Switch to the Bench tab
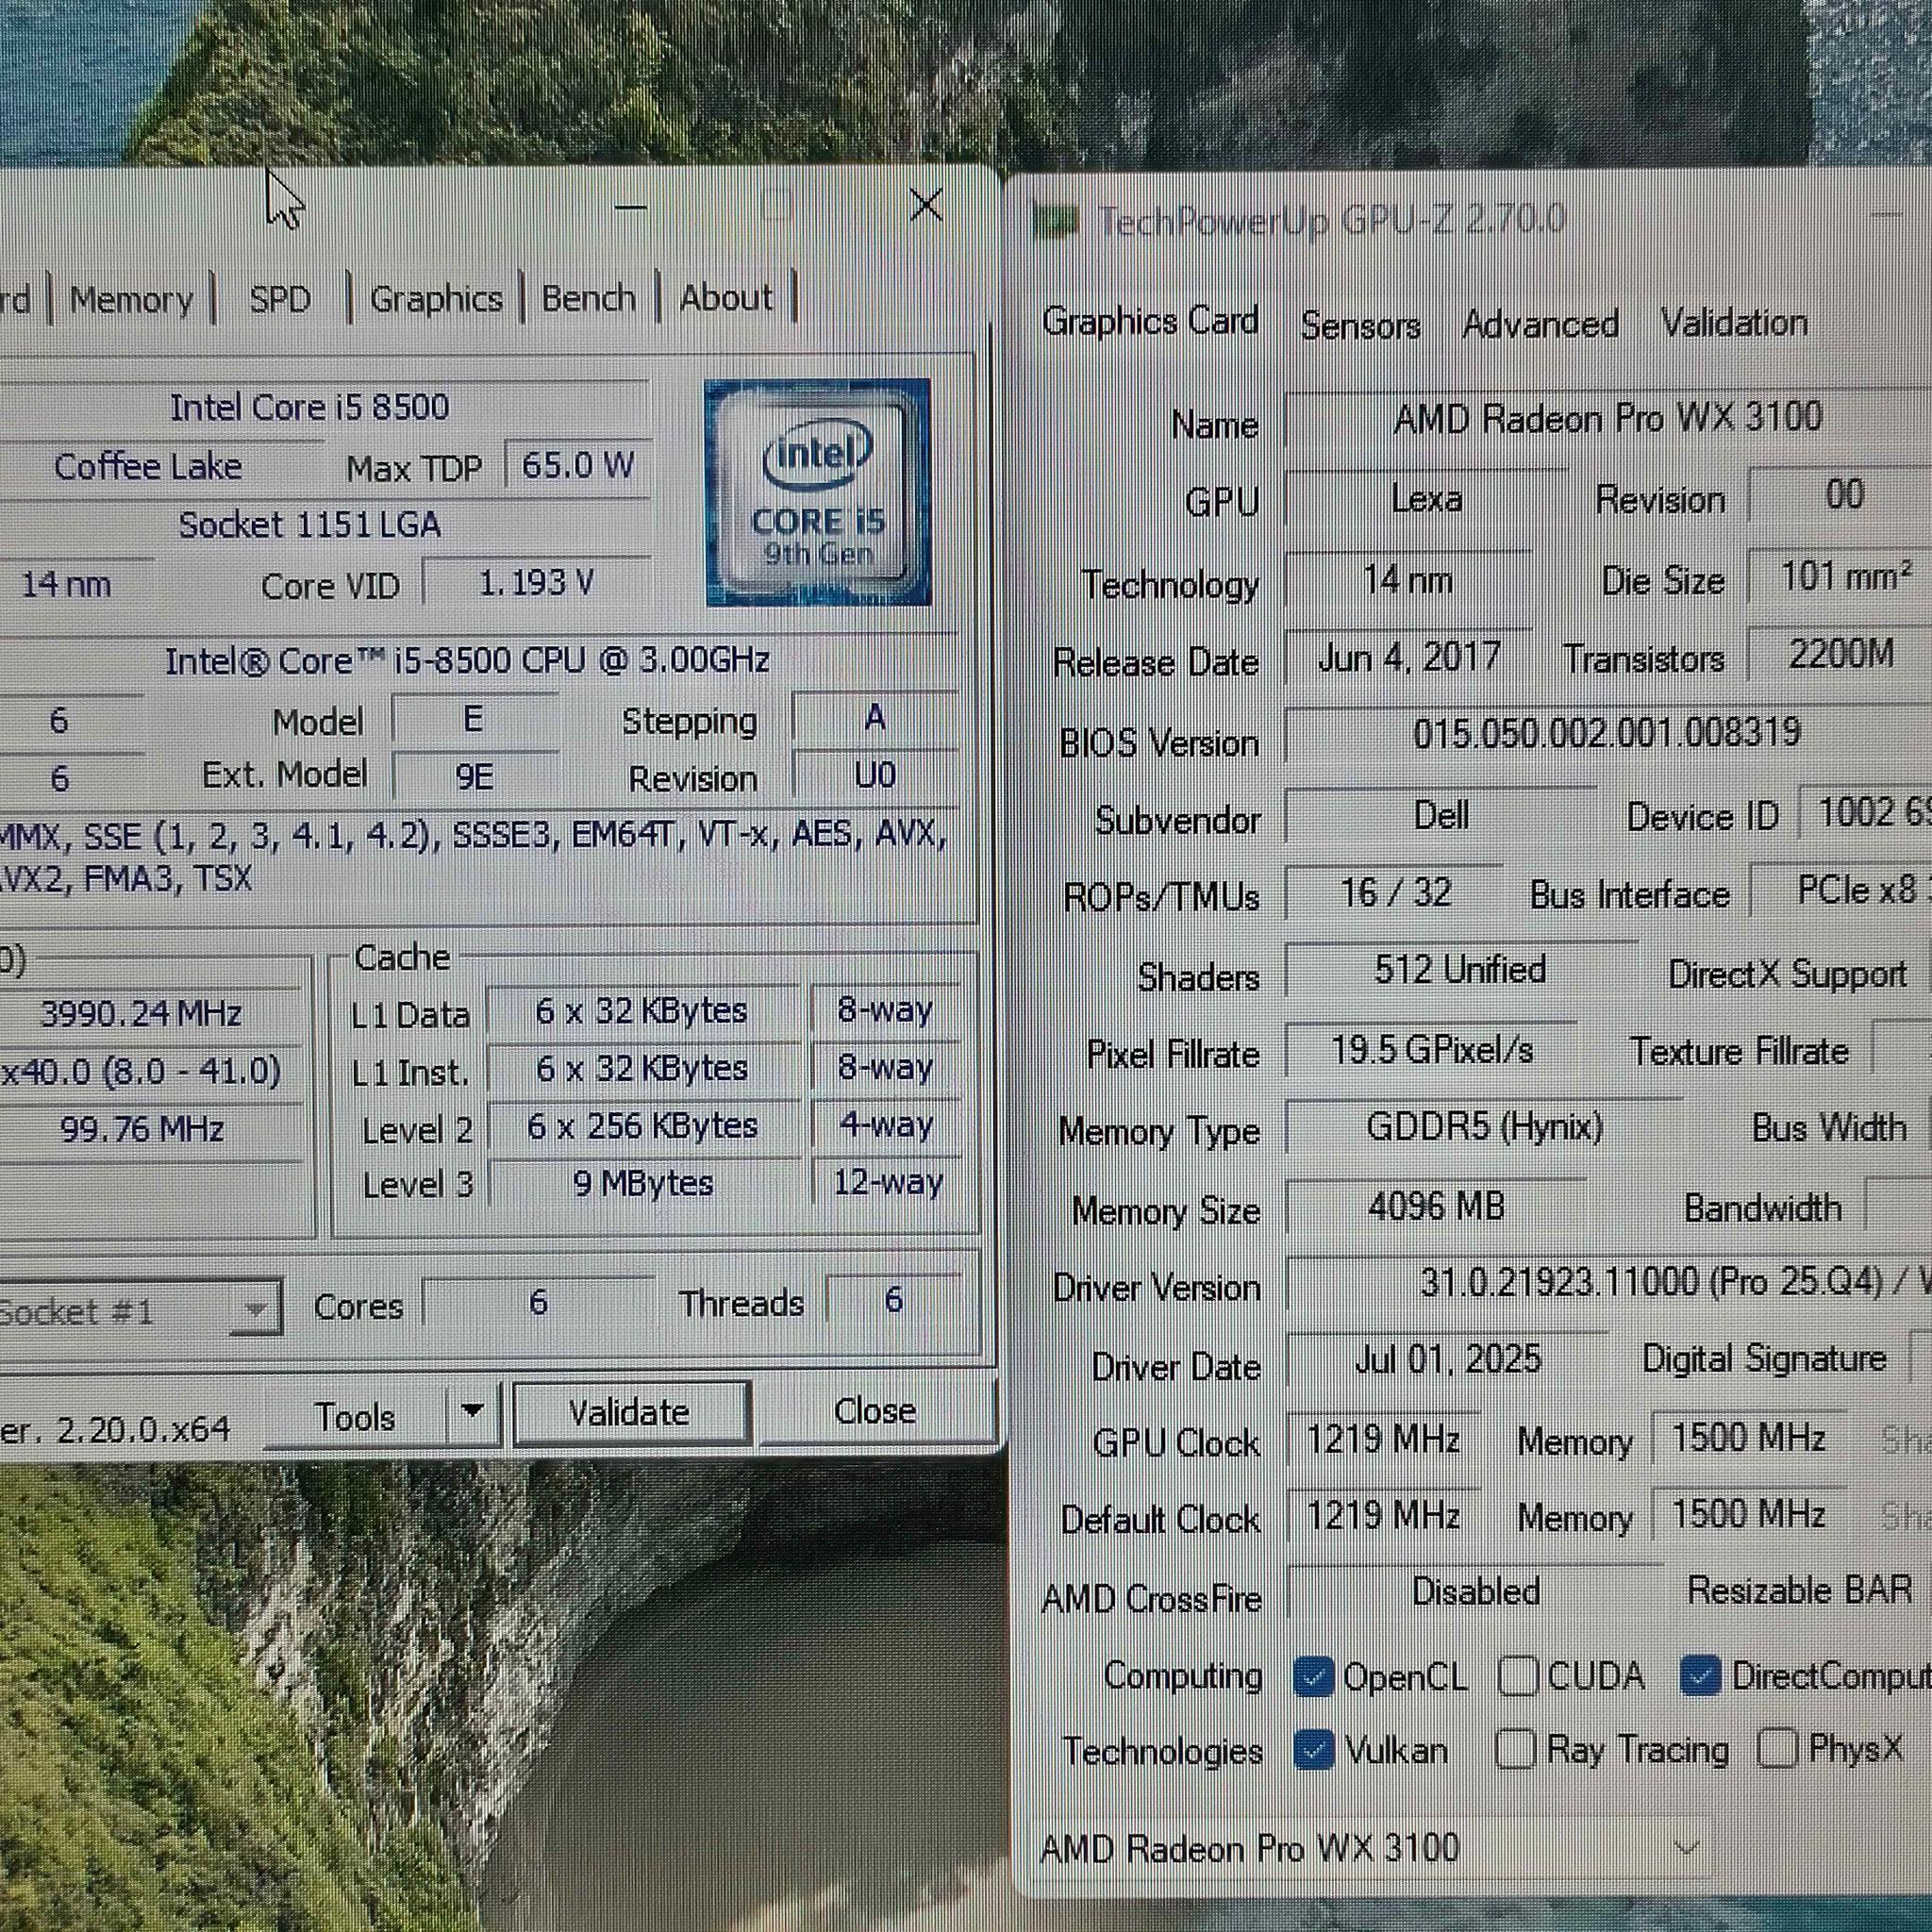This screenshot has width=1932, height=1932. (x=589, y=298)
